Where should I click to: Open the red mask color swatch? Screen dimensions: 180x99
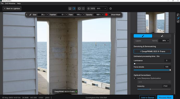pos(106,15)
